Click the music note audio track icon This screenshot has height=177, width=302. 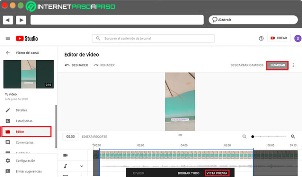pos(65,166)
